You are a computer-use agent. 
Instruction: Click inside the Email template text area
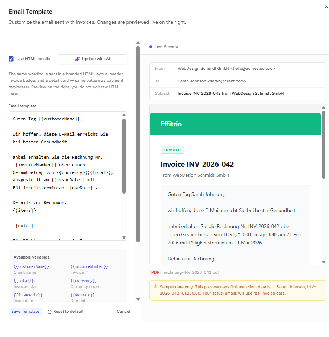(65, 176)
